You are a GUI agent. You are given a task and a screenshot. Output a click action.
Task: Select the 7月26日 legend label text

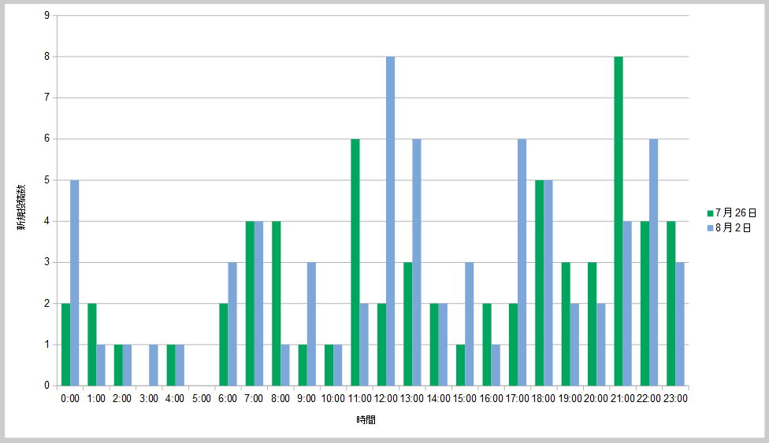click(x=735, y=213)
